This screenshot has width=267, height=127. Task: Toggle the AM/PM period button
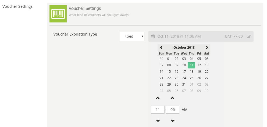[x=185, y=110]
